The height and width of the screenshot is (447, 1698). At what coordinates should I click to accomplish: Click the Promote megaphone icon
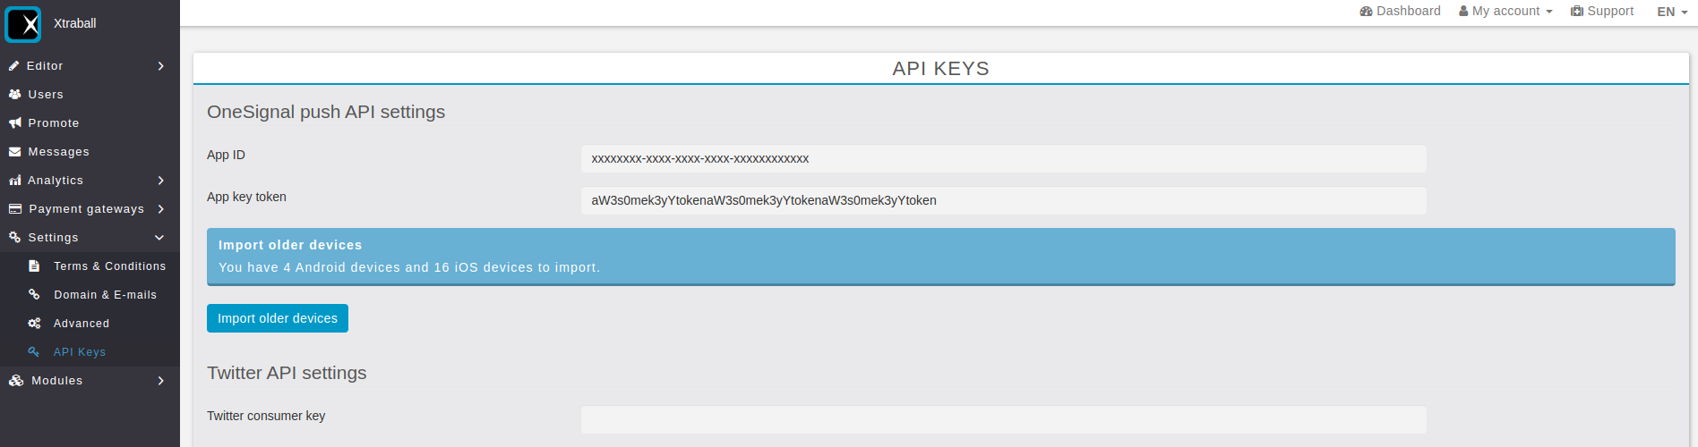pyautogui.click(x=14, y=123)
